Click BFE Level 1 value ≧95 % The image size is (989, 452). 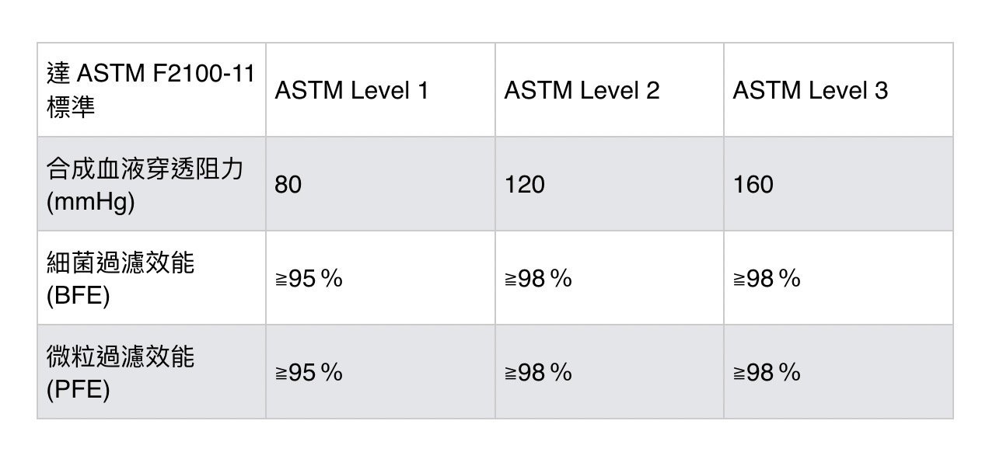pyautogui.click(x=309, y=278)
